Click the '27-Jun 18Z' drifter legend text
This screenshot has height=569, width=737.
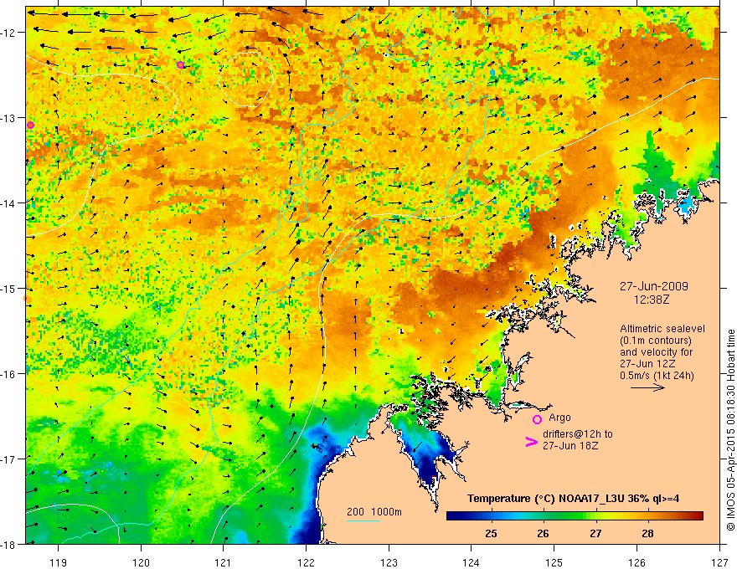click(x=570, y=445)
